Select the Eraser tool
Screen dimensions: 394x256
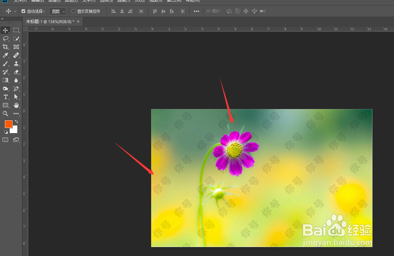[16, 72]
